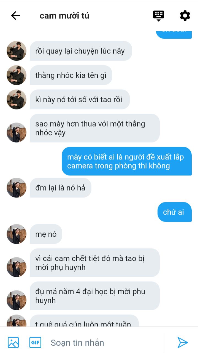Tap avatar beside 'thằng nhóc kia tên gì'
Screen dimensions: 198x355
point(17,75)
